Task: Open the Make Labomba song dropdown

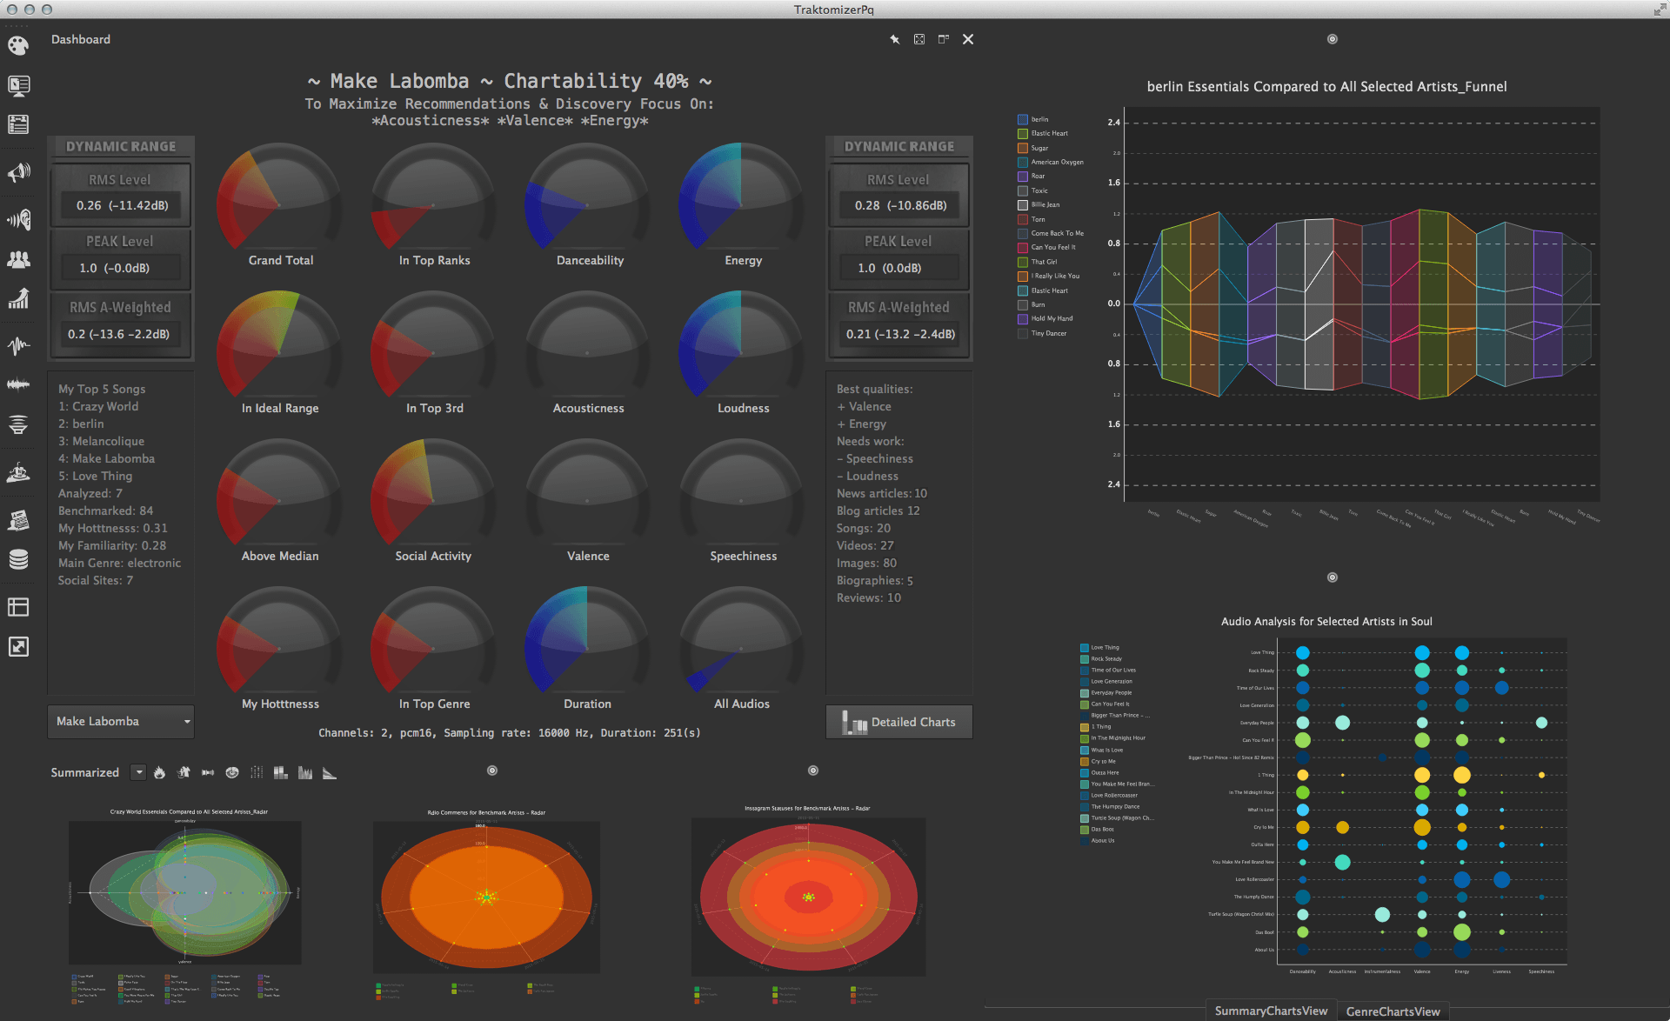Action: click(x=121, y=721)
